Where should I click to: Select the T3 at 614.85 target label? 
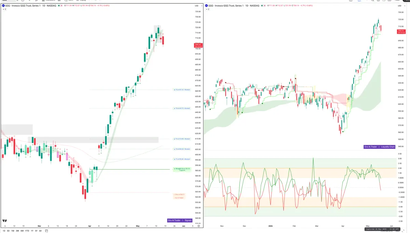point(182,139)
